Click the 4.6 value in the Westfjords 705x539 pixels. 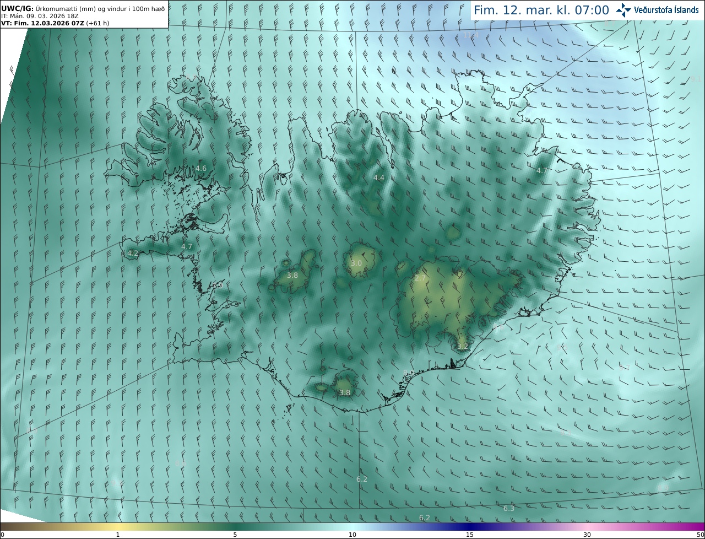pos(201,169)
